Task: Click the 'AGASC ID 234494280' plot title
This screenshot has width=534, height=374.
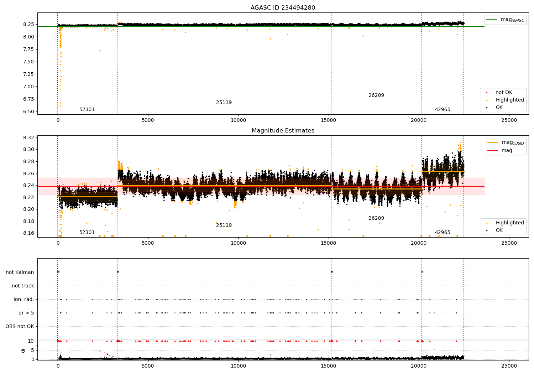Action: click(x=283, y=8)
